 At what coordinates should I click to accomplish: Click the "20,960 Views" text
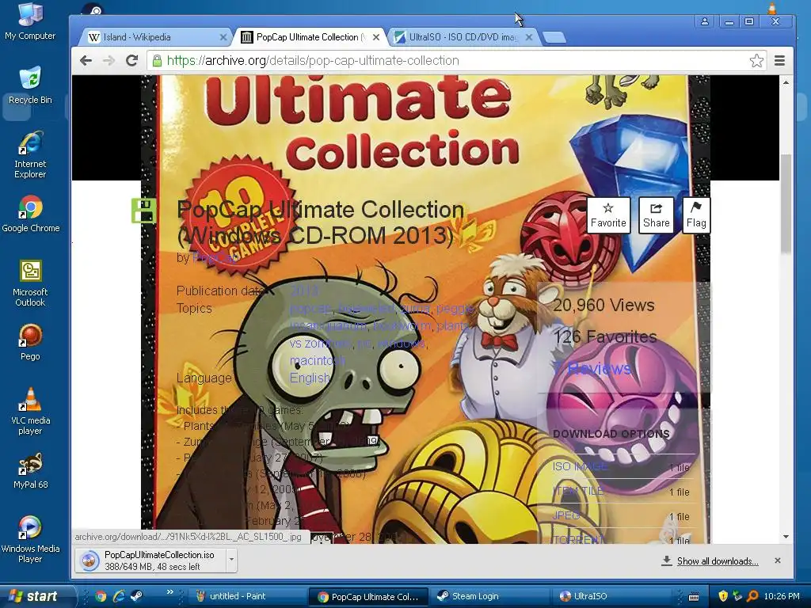(x=603, y=305)
